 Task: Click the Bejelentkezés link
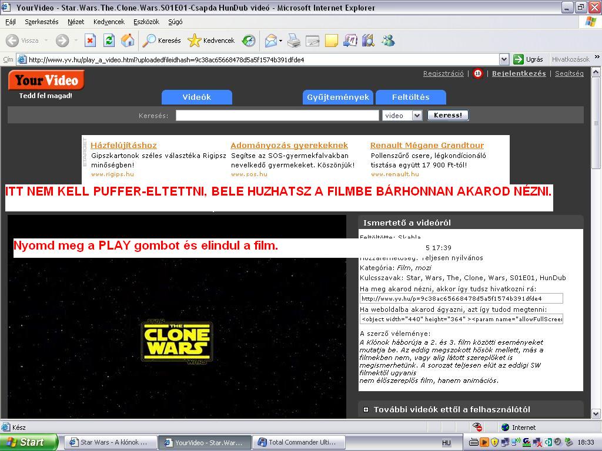click(x=519, y=73)
